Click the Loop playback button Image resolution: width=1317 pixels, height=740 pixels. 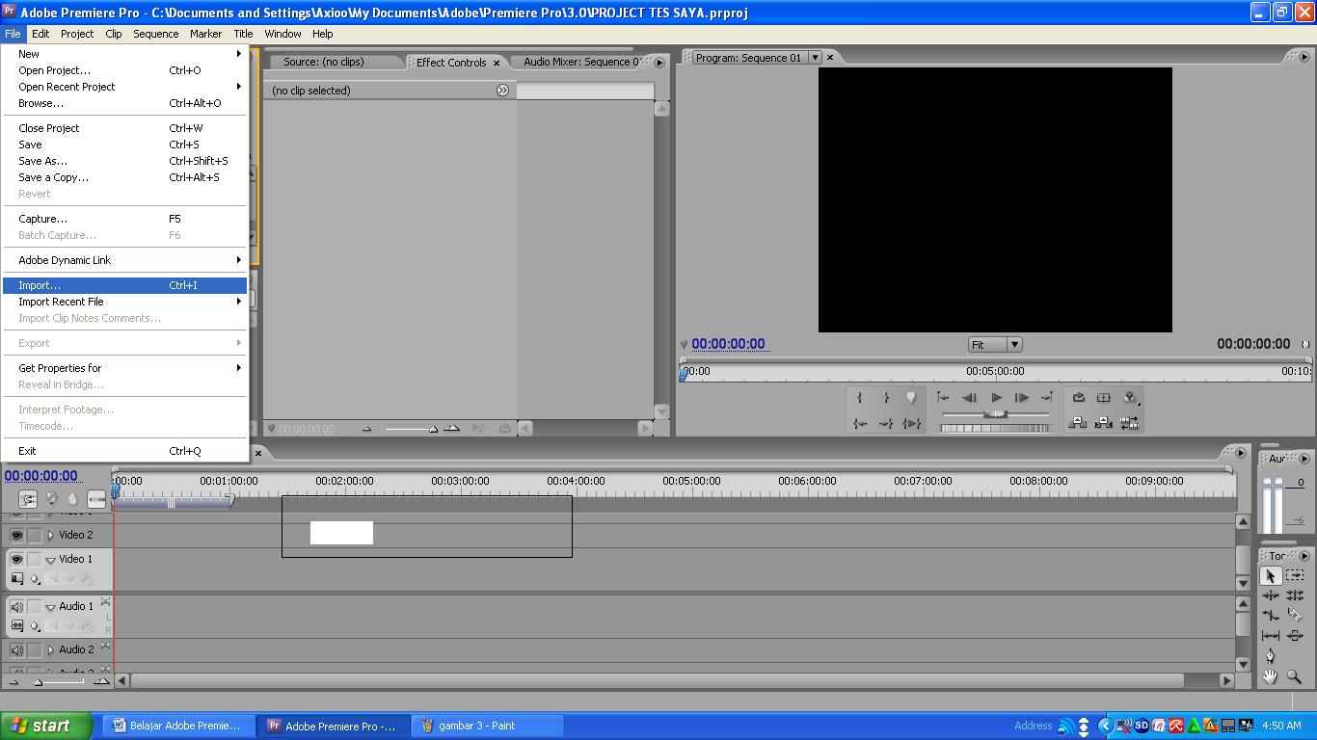1079,398
